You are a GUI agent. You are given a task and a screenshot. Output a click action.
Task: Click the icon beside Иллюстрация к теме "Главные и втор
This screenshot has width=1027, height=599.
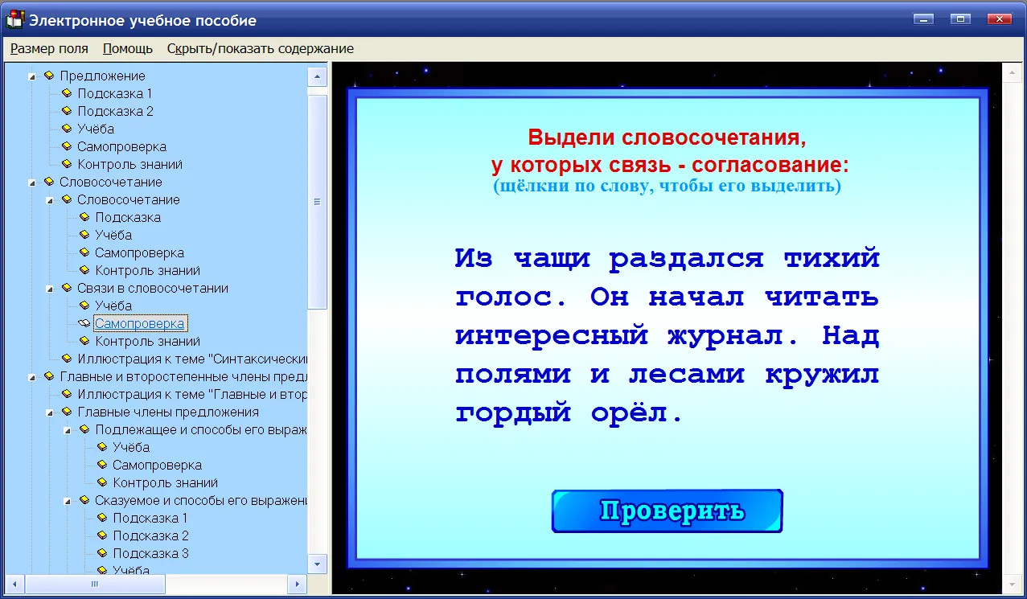pos(68,394)
